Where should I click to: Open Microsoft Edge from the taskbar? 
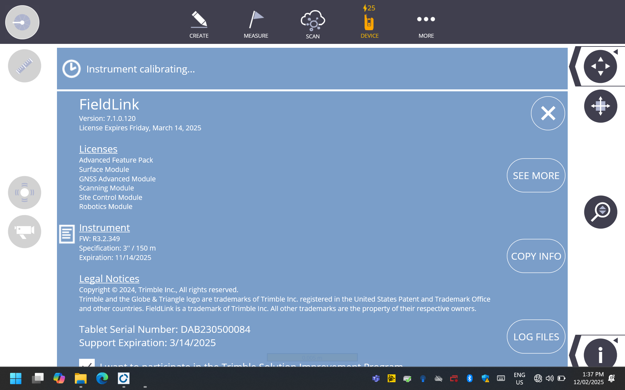102,378
